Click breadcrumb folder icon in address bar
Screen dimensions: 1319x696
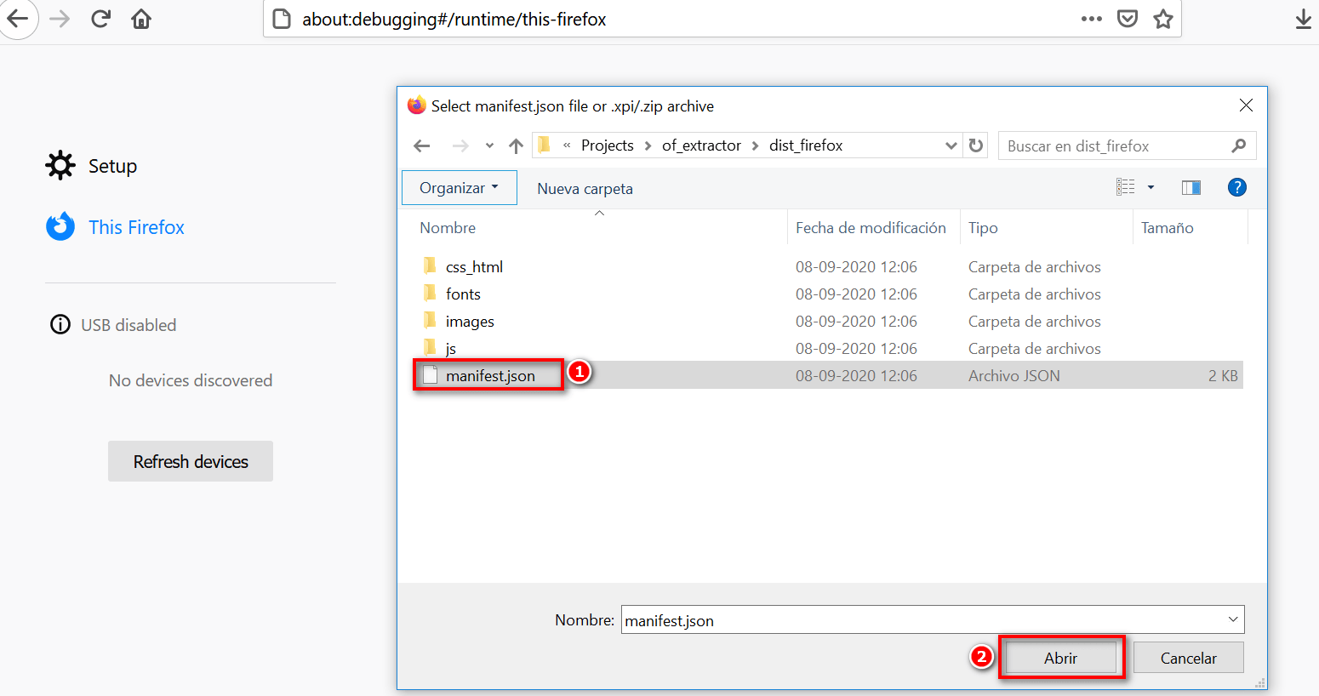(x=545, y=145)
